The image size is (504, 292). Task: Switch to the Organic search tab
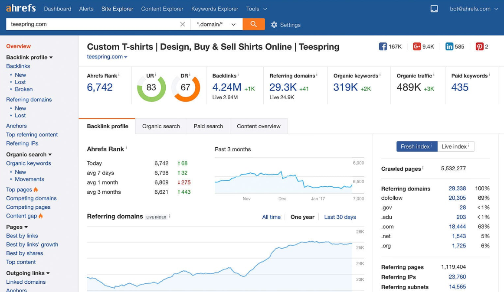pyautogui.click(x=161, y=126)
